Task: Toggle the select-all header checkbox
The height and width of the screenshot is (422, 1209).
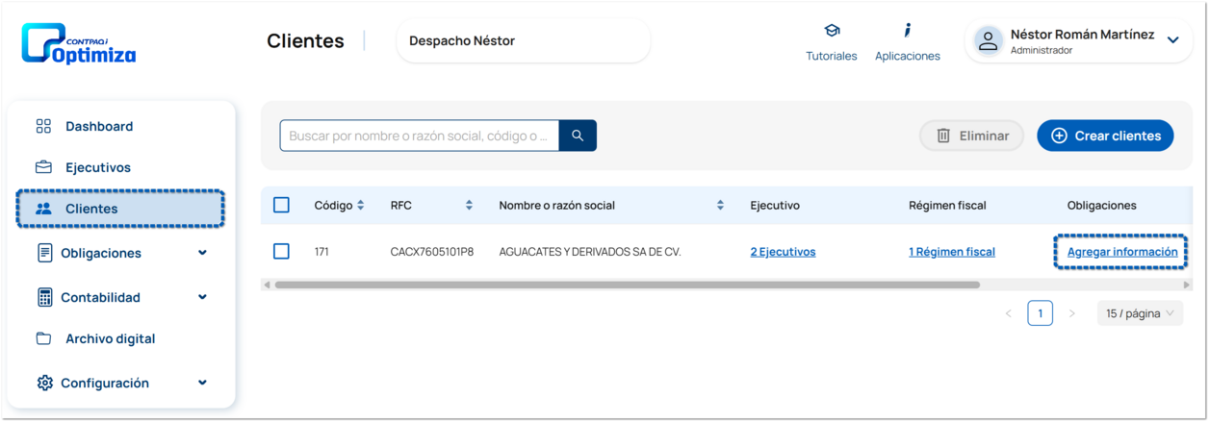Action: (x=281, y=205)
